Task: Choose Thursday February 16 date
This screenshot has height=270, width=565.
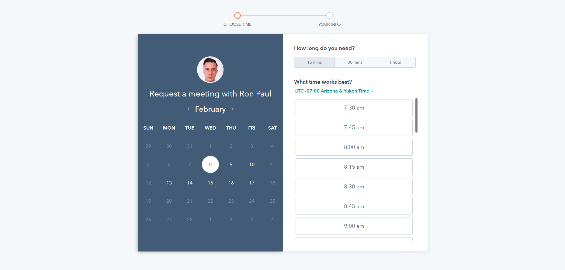Action: 231,183
